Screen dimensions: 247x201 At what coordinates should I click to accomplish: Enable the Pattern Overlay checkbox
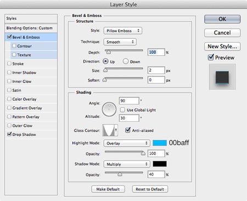tap(9, 117)
